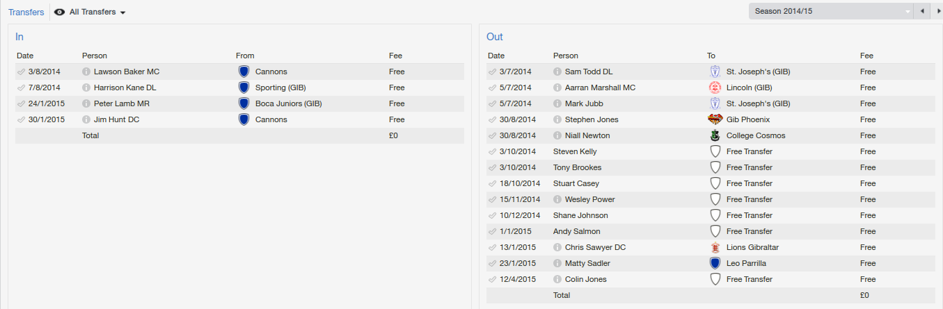Viewport: 943px width, 309px height.
Task: Click the eye view-filter icon
Action: [x=60, y=12]
